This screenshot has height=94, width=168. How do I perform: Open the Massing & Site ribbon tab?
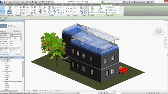(56, 4)
